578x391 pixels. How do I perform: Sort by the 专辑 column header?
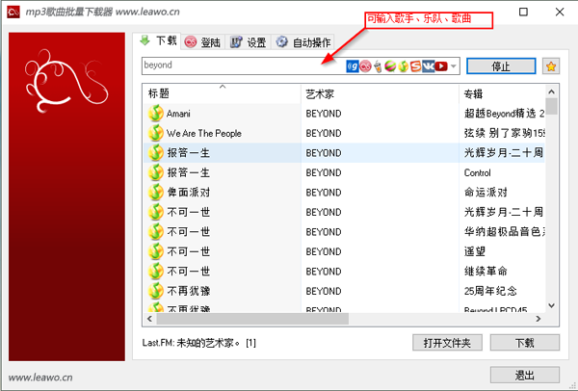point(502,93)
